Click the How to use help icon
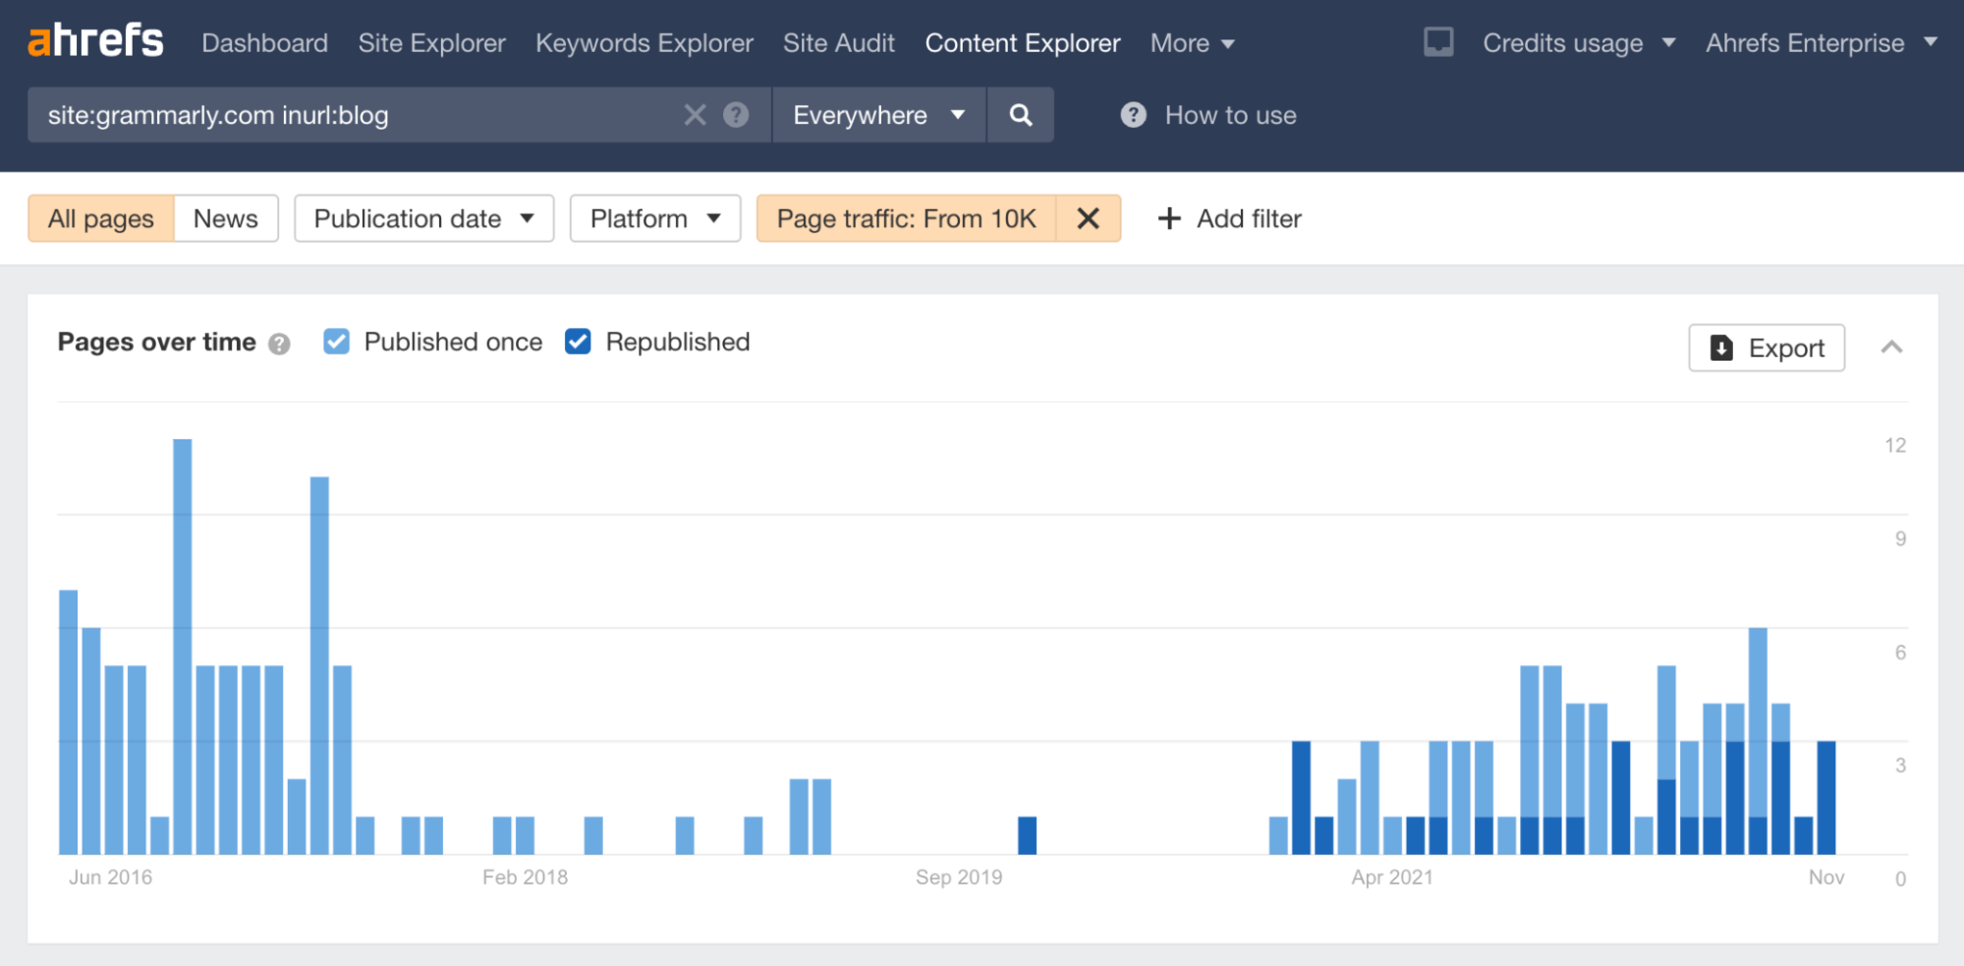 point(1132,115)
